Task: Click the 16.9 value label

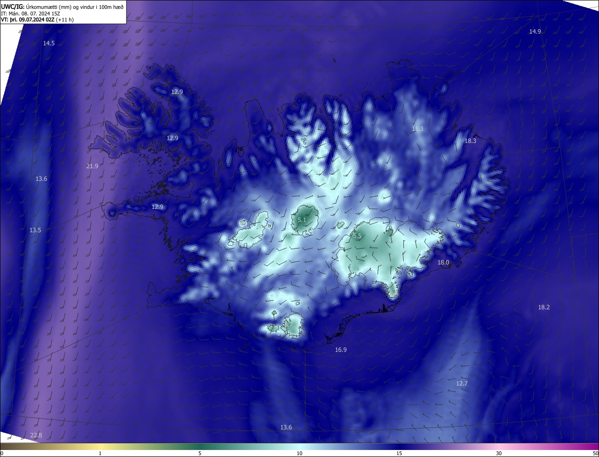Action: [341, 350]
